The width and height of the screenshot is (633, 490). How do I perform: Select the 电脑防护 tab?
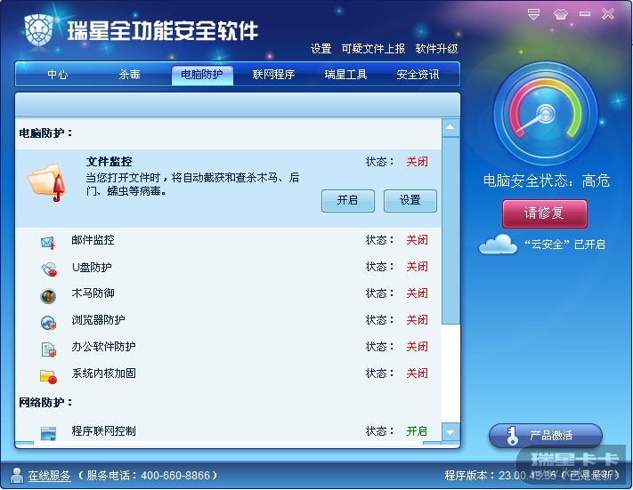point(202,75)
